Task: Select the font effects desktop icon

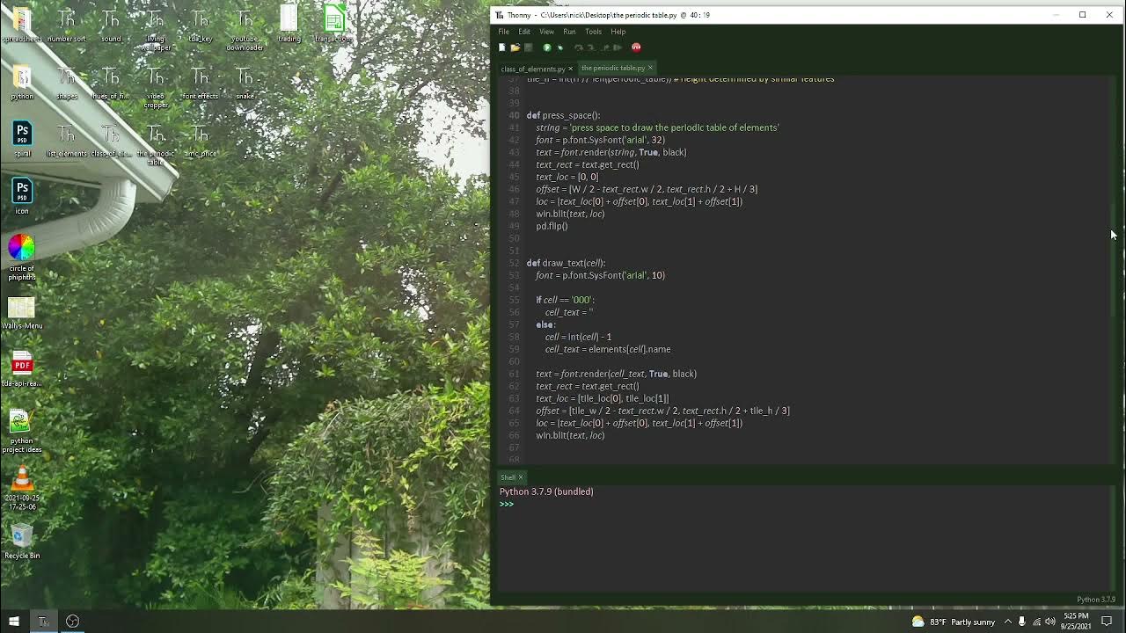Action: point(201,82)
